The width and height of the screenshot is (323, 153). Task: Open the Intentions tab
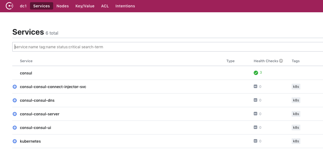(125, 6)
